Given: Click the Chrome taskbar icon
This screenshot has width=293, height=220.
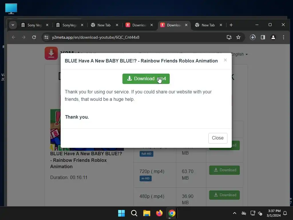Looking at the screenshot, I should [172, 213].
